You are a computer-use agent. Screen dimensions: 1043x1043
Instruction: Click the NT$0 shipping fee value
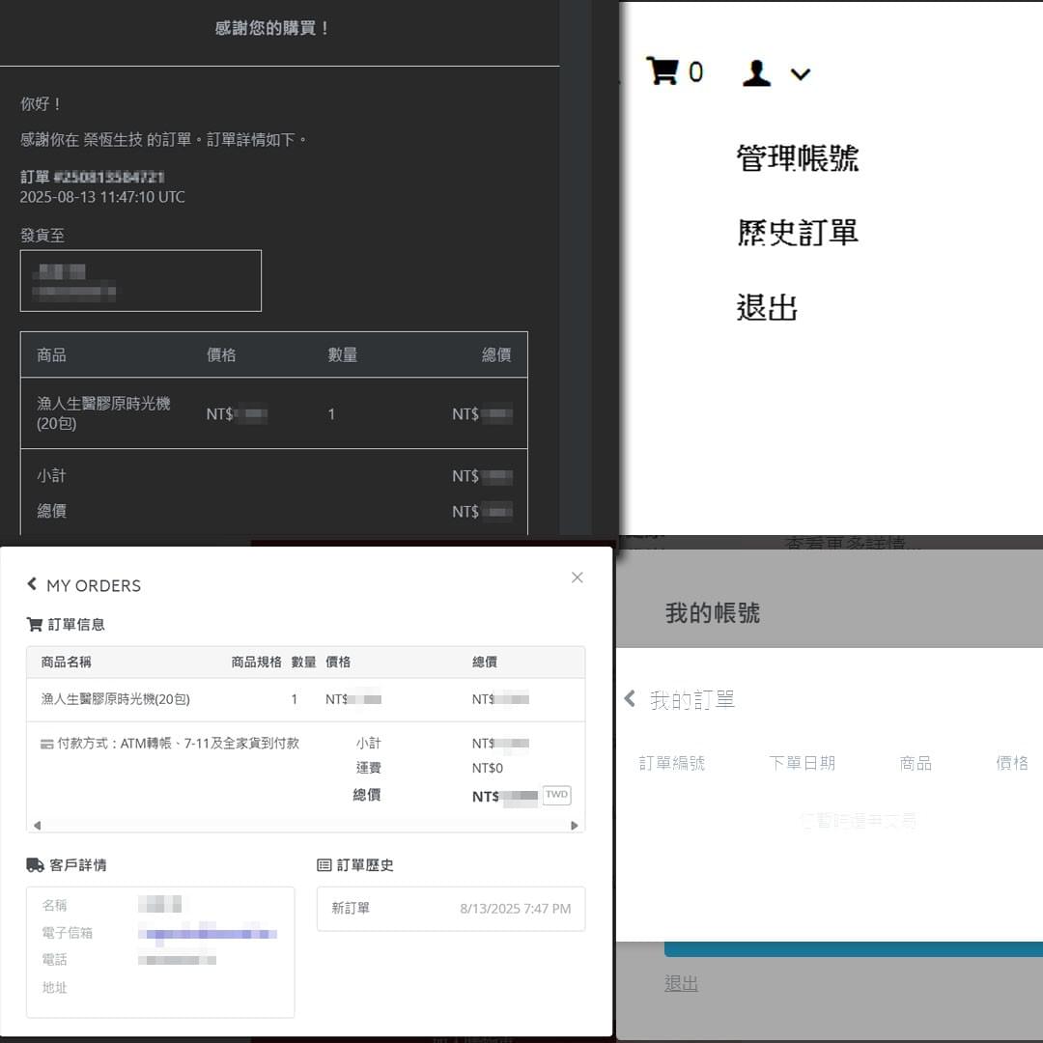(x=488, y=768)
